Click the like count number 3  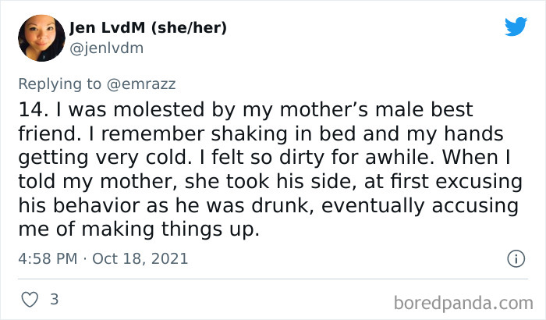54,299
